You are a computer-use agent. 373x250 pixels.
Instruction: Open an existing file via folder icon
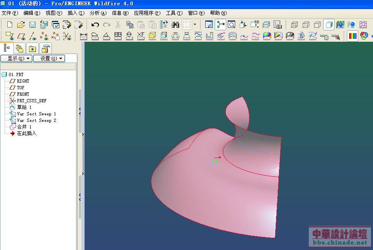tap(21, 25)
